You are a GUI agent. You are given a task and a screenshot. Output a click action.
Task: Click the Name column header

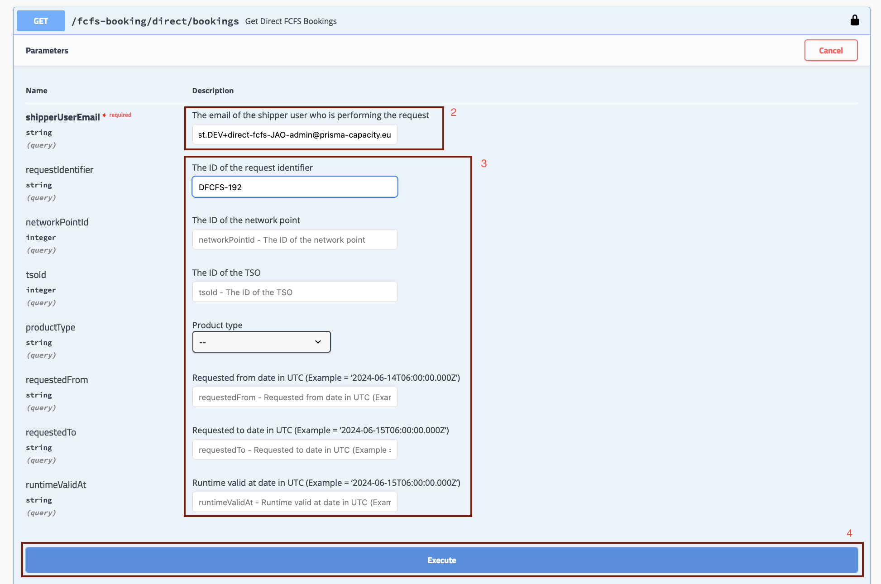37,91
